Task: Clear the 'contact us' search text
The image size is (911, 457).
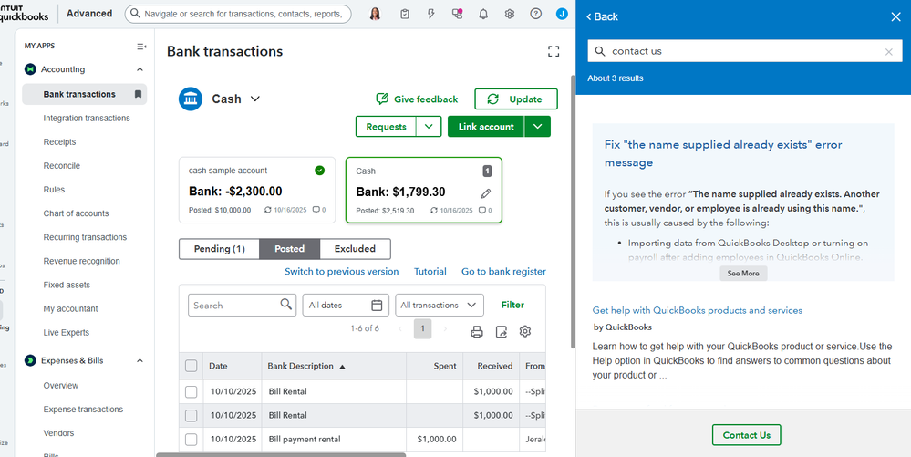Action: click(x=888, y=52)
